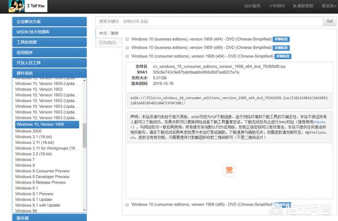This screenshot has width=338, height=221.
Task: Check consumer editions 1909 x86 checkbox
Action: click(x=127, y=205)
